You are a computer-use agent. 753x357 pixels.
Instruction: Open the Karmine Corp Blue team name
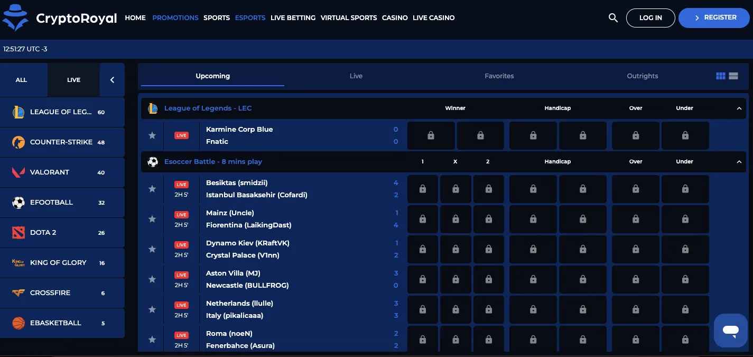tap(239, 130)
